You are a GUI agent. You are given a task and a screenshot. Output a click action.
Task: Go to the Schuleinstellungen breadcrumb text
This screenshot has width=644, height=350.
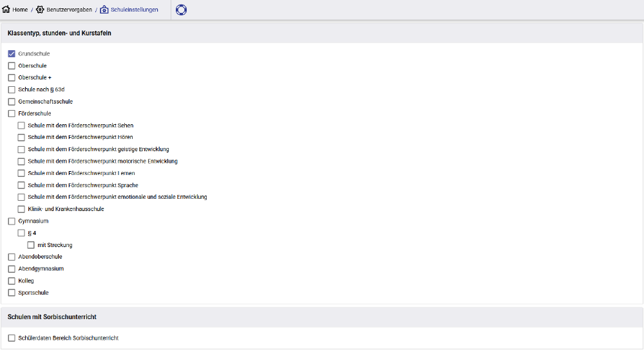(134, 10)
